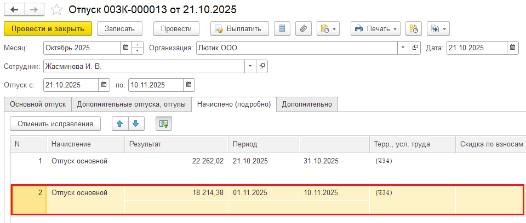The image size is (526, 223).
Task: Open the month picker calendar icon
Action: coord(126,48)
